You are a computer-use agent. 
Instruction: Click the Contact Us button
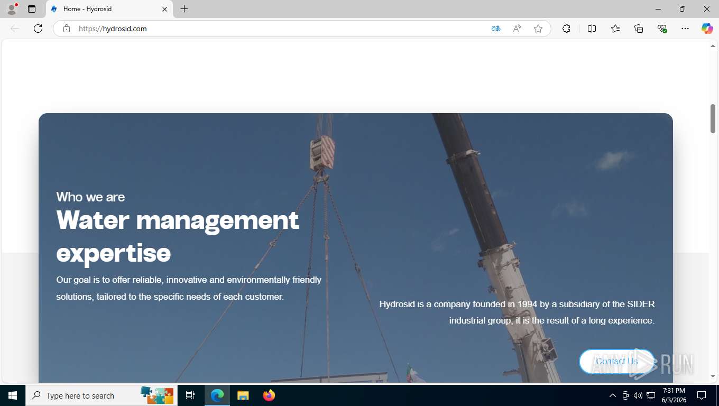tap(617, 362)
